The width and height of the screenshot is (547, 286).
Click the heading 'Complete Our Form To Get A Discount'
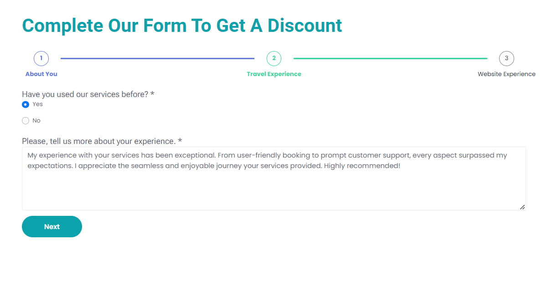182,26
